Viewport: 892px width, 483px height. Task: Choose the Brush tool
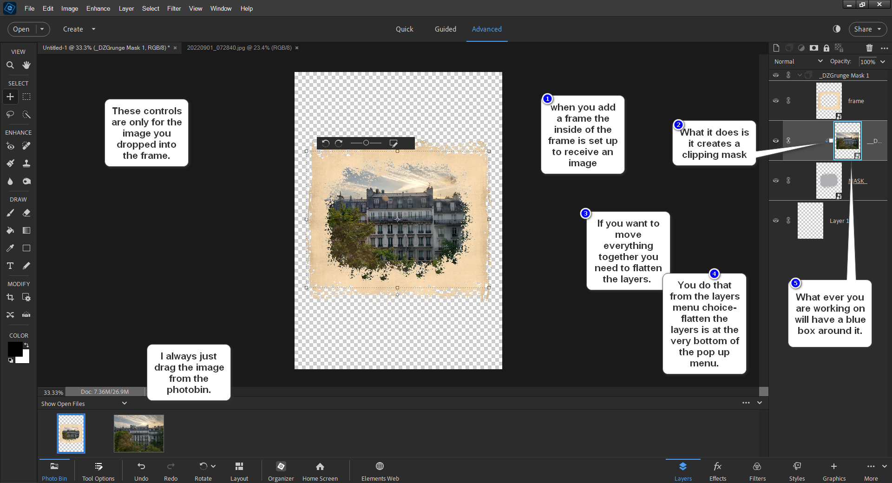pos(10,213)
